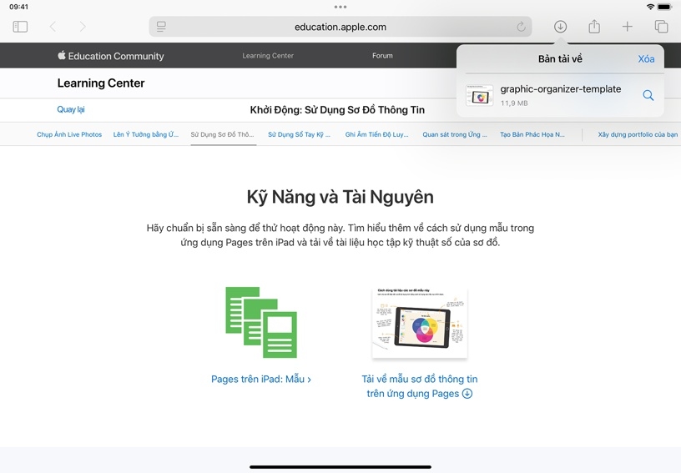Open the Safari sidebar panel
The image size is (681, 473).
(20, 27)
